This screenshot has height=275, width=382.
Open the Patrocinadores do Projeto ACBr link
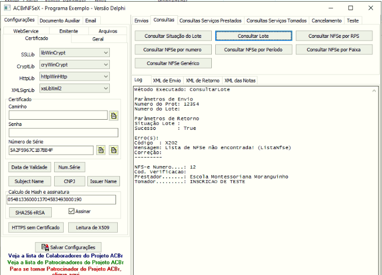(65, 263)
